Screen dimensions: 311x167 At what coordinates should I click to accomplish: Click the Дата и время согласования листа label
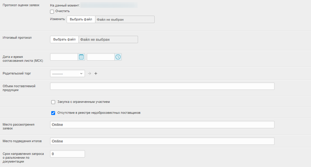(x=23, y=59)
